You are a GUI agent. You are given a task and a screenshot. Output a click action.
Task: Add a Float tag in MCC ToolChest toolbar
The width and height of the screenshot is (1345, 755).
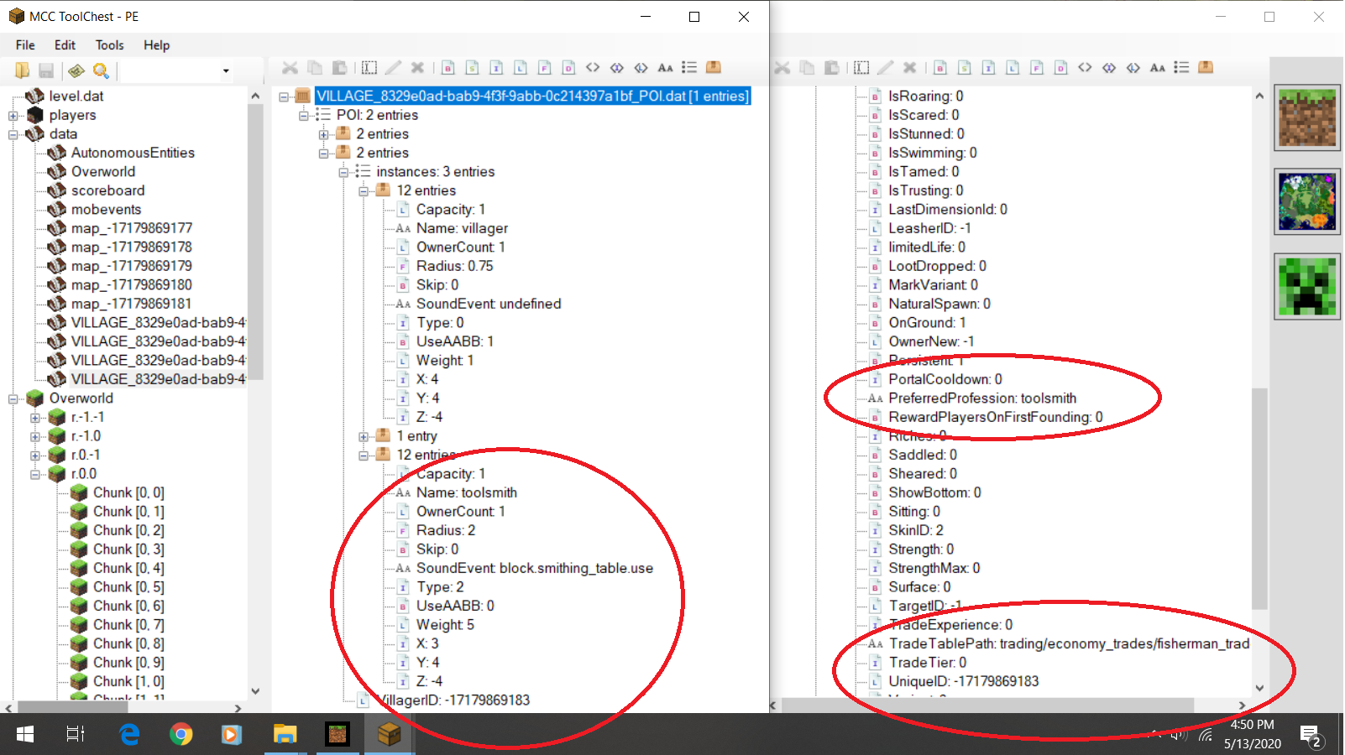545,68
